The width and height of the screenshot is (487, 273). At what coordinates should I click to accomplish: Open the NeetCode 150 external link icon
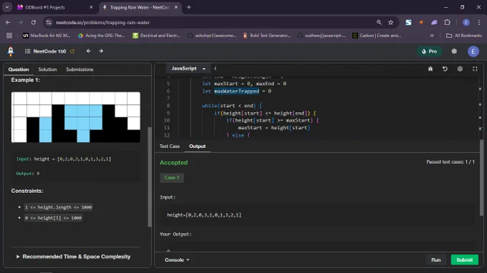pyautogui.click(x=72, y=51)
